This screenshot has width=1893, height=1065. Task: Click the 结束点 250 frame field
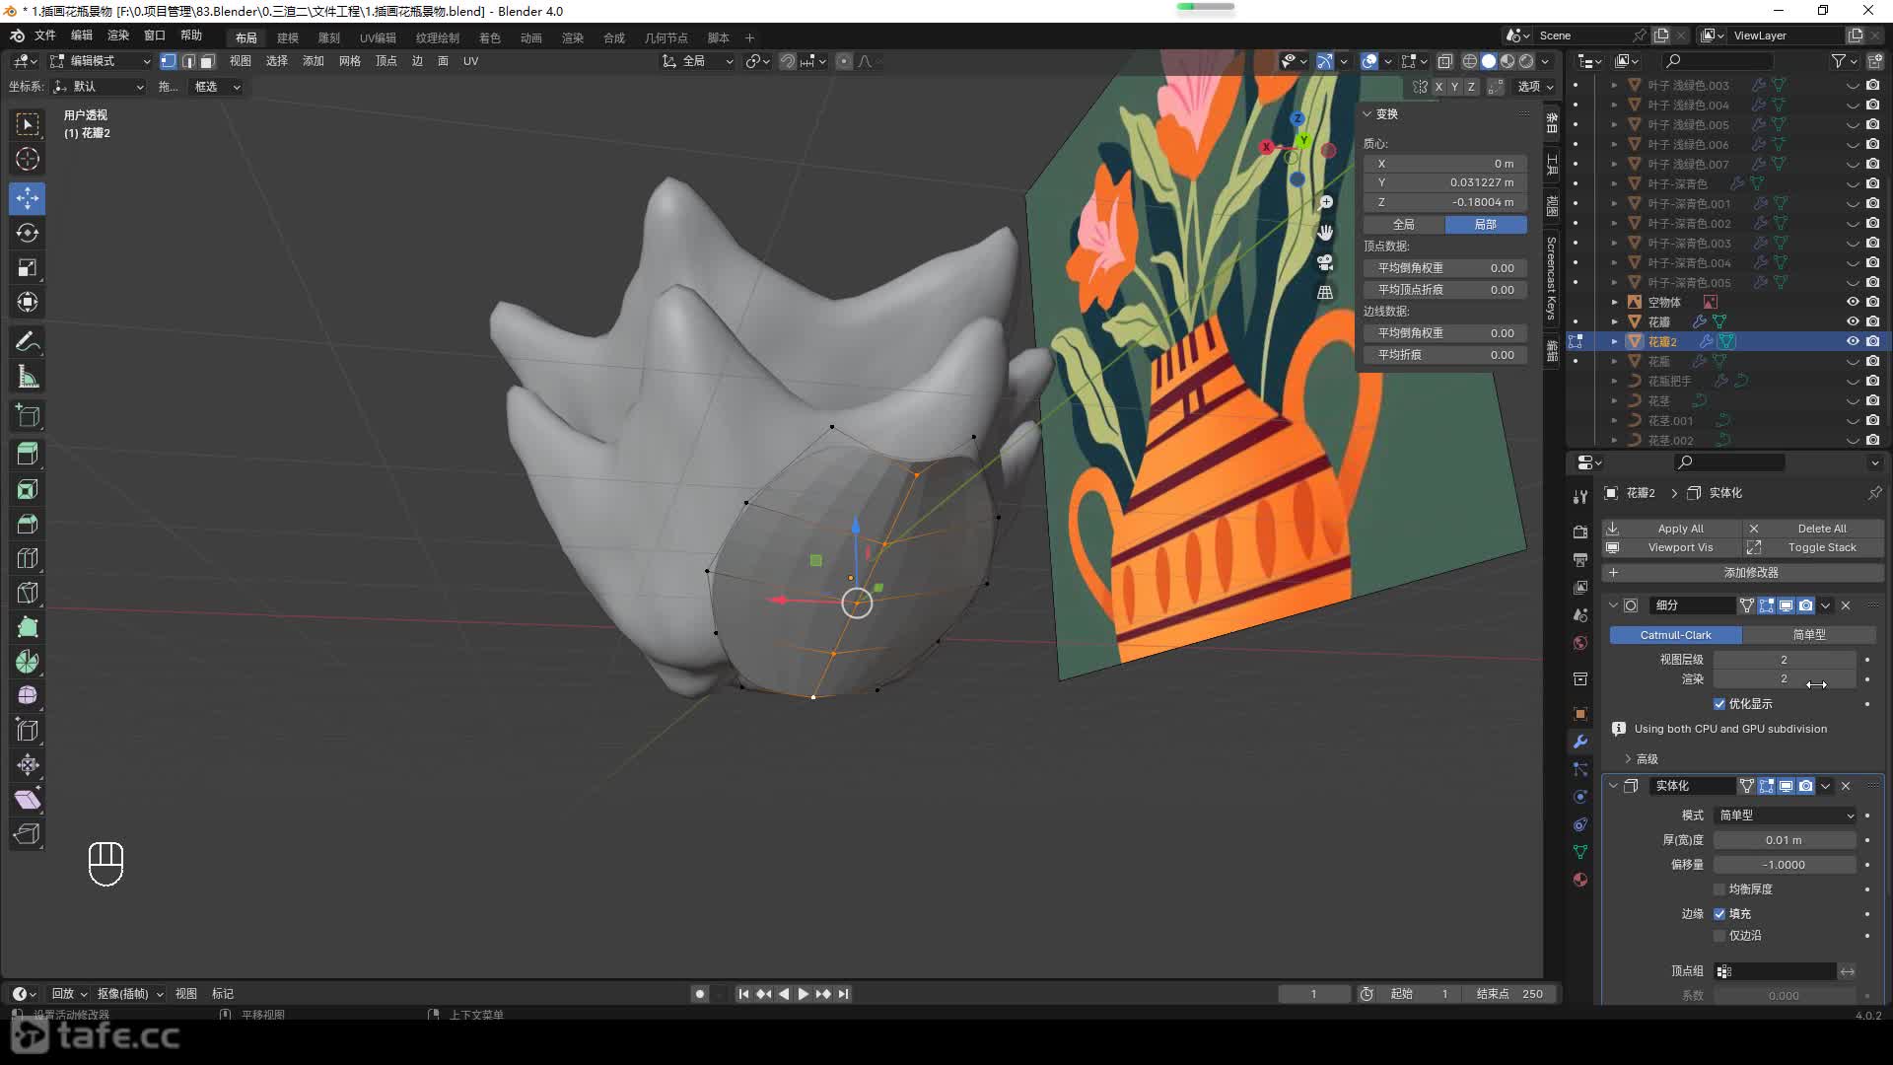pos(1508,994)
